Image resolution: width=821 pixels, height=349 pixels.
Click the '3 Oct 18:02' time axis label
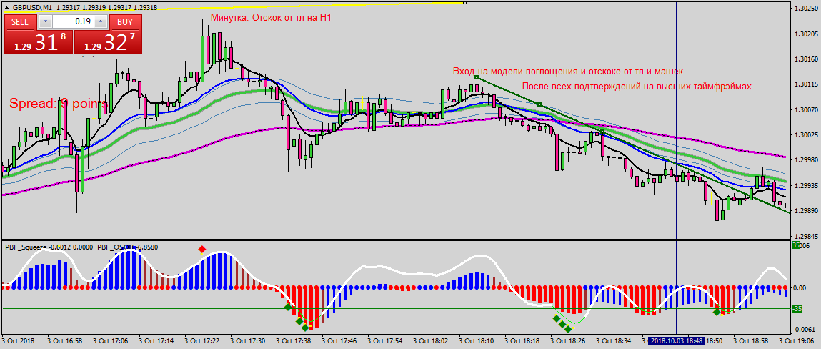431,340
